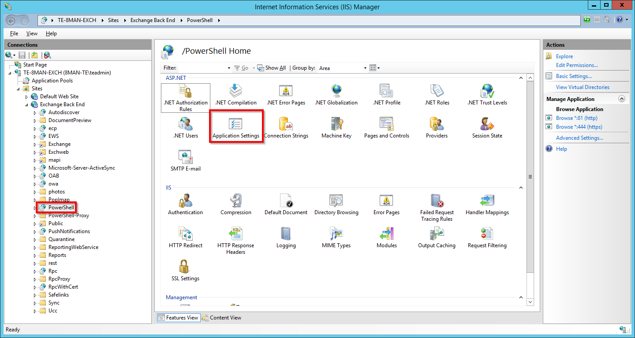Switch to Content View tab
The image size is (635, 338).
(x=222, y=318)
